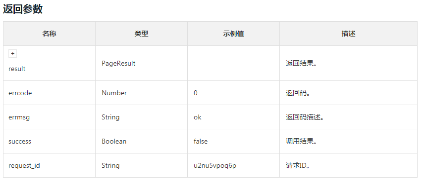Select the errmsg parameter name
425x189 pixels.
[19, 117]
